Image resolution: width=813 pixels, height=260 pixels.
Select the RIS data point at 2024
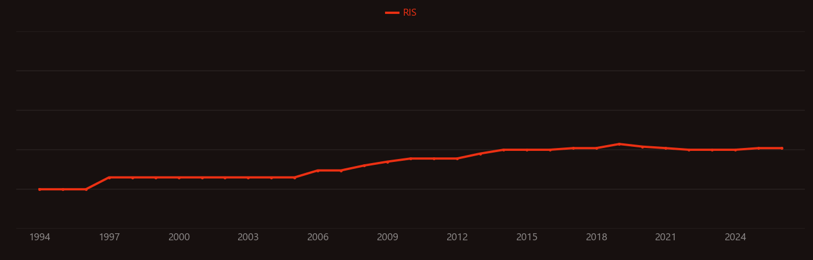click(x=735, y=150)
